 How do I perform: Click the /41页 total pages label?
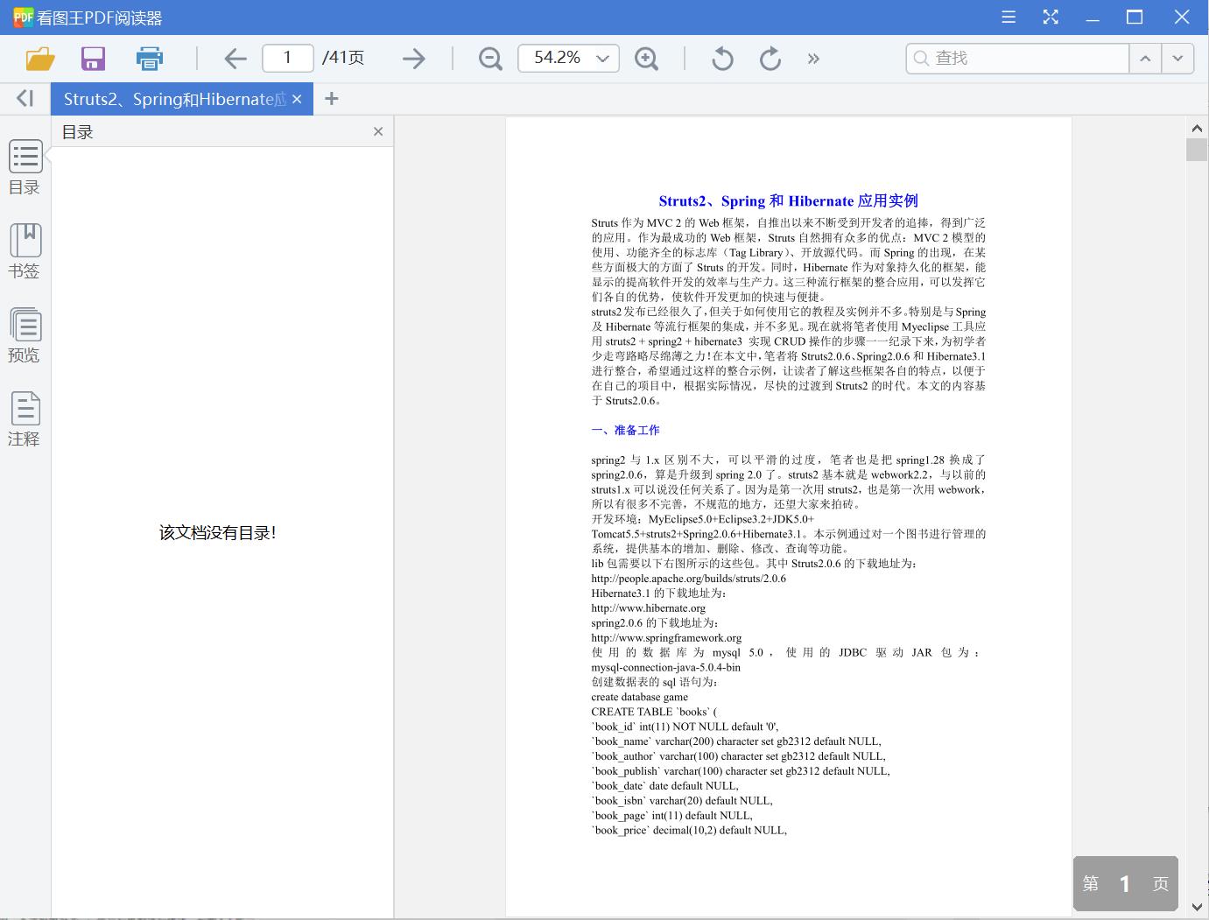tap(343, 58)
